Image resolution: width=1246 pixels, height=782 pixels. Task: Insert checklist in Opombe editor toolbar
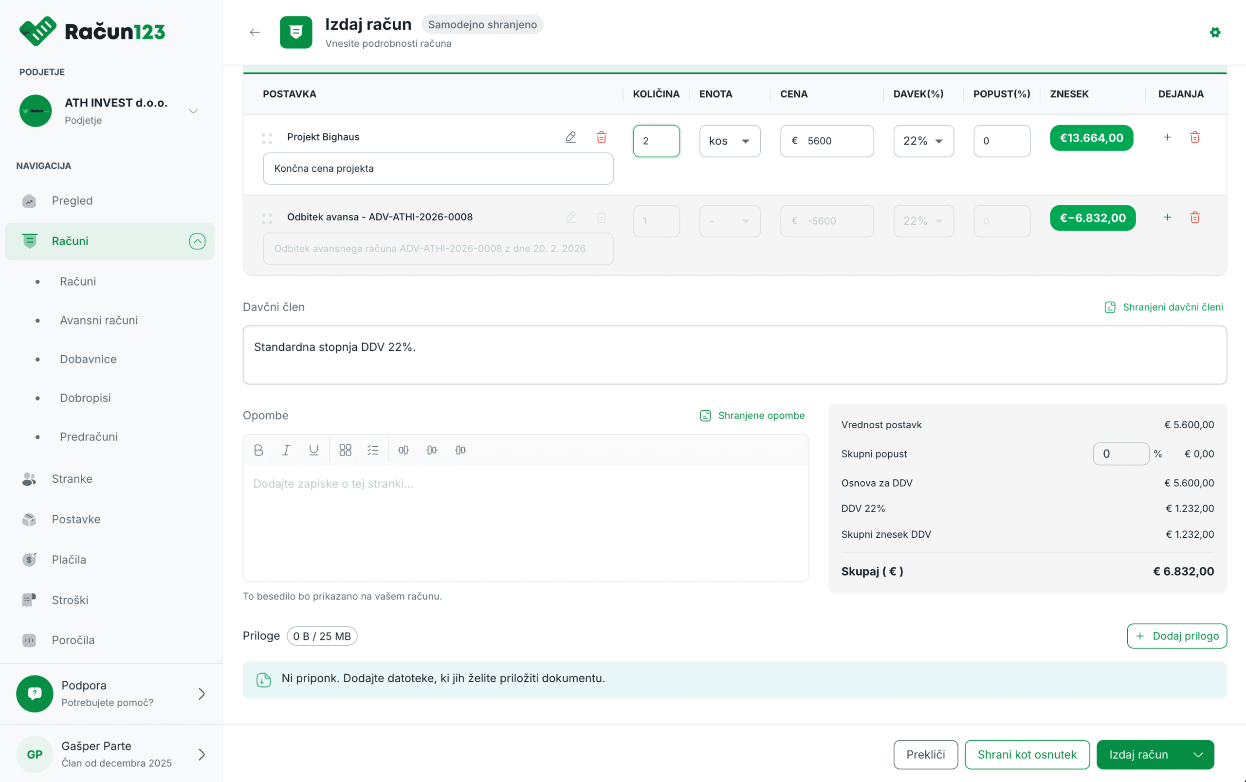(373, 450)
